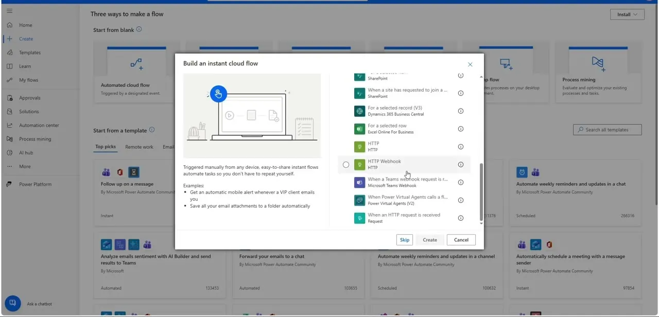Viewport: 659px width, 317px height.
Task: Show info for HTTP trigger
Action: (461, 147)
